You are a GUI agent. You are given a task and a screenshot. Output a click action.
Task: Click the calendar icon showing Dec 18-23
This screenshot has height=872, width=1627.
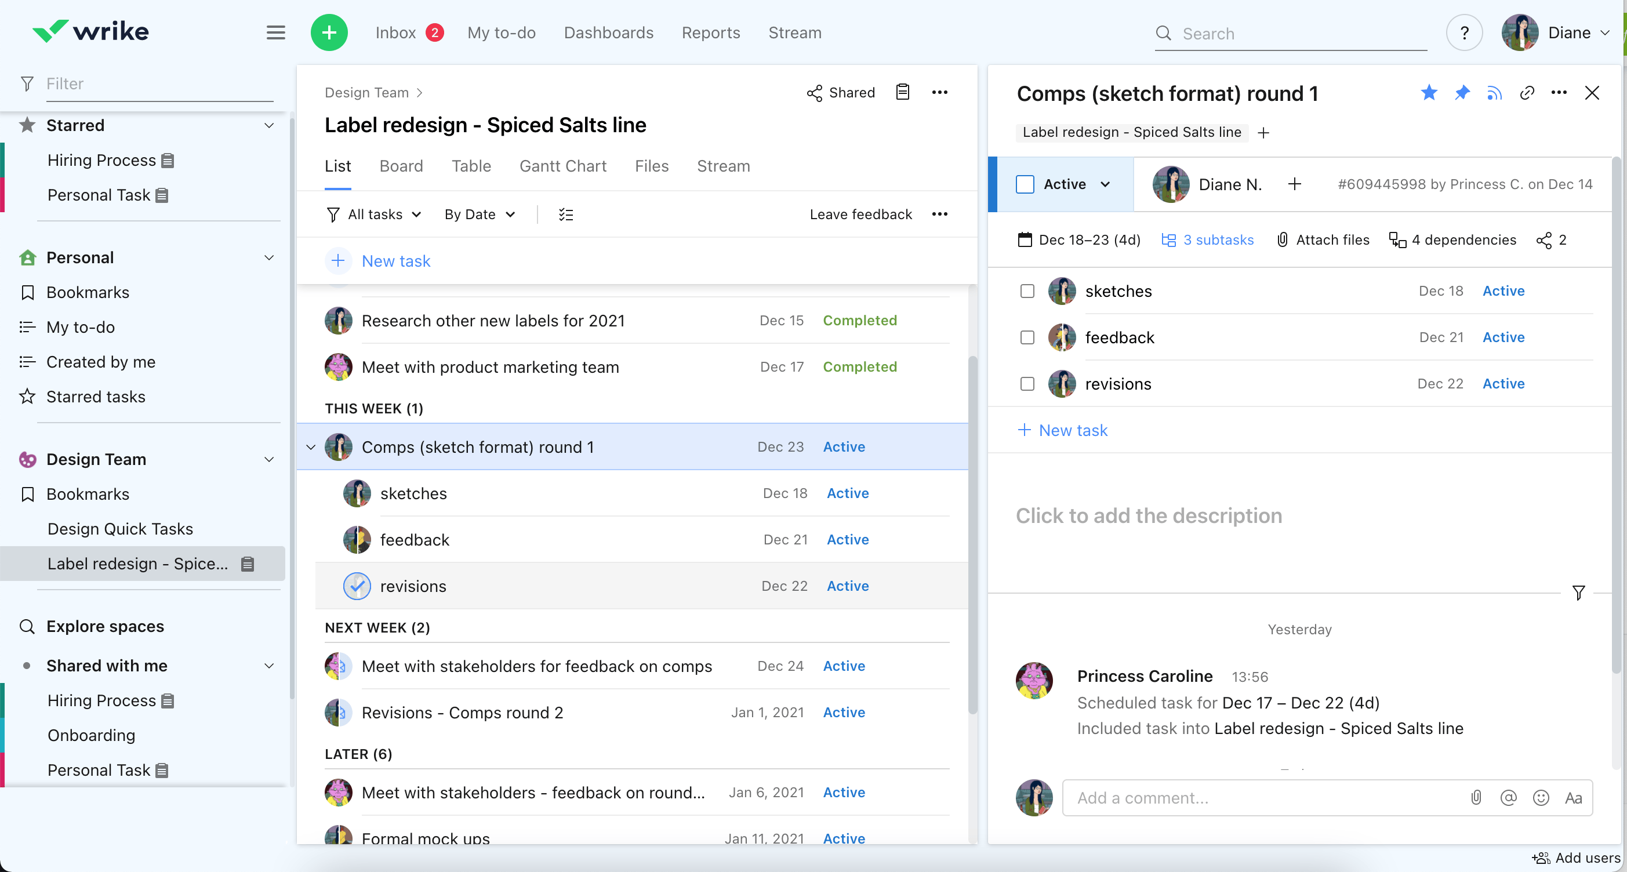[1025, 239]
